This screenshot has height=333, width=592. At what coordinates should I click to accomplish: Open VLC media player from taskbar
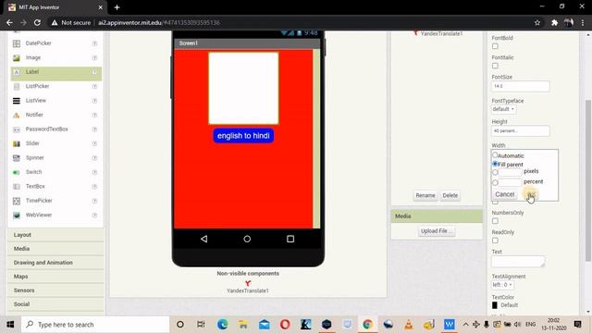pos(409,325)
